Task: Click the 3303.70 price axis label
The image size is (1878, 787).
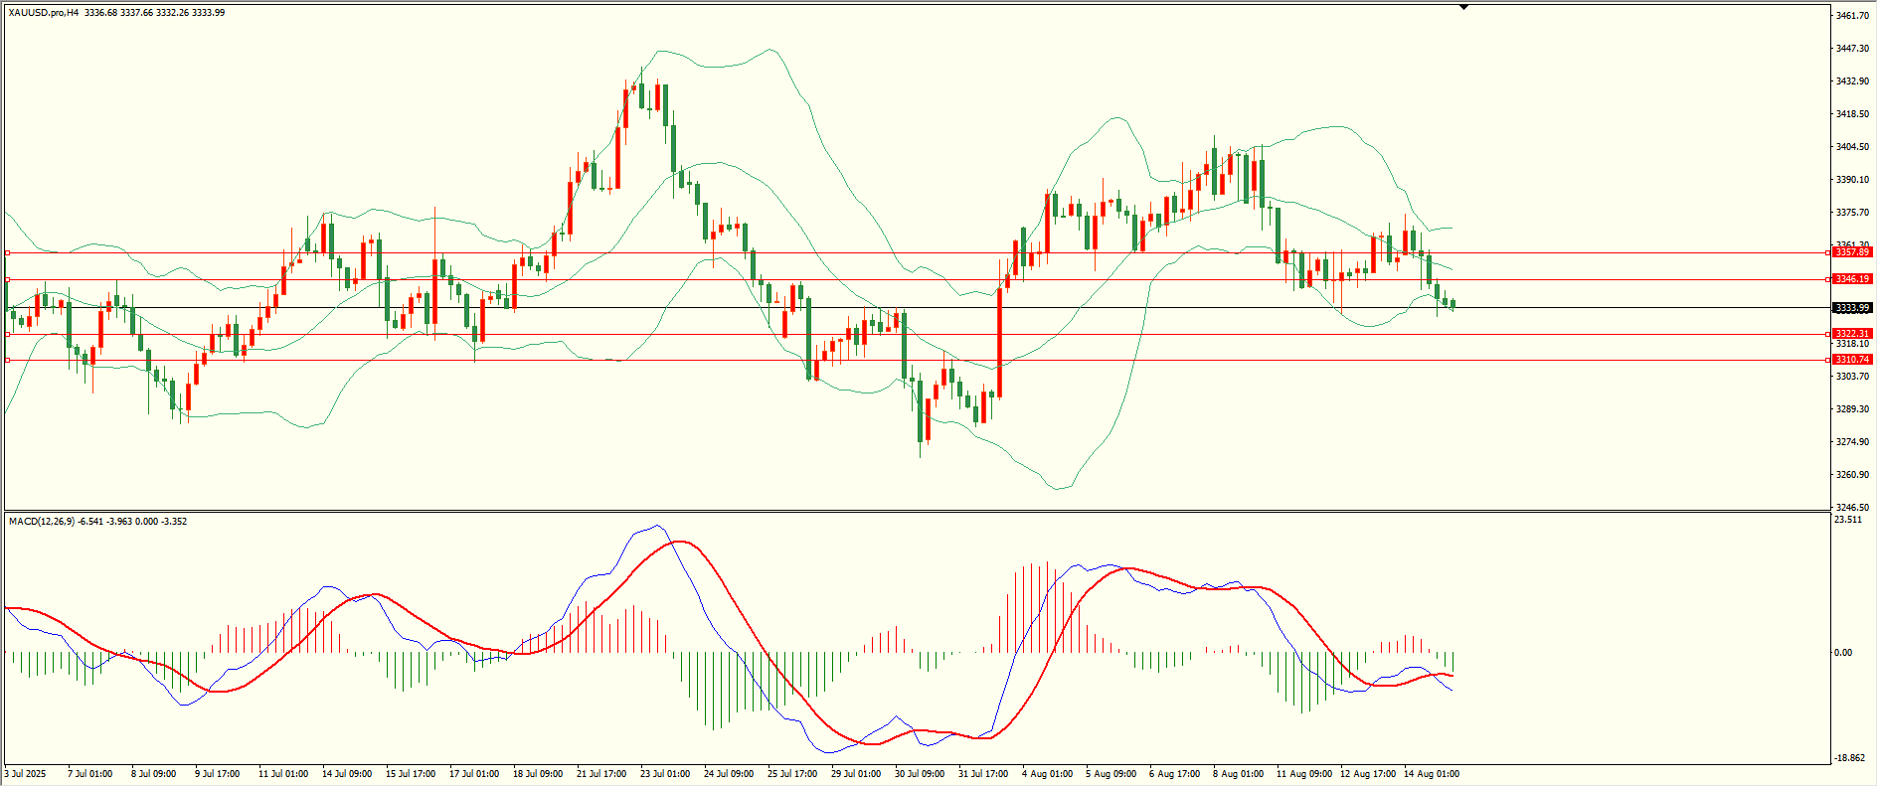Action: 1852,377
